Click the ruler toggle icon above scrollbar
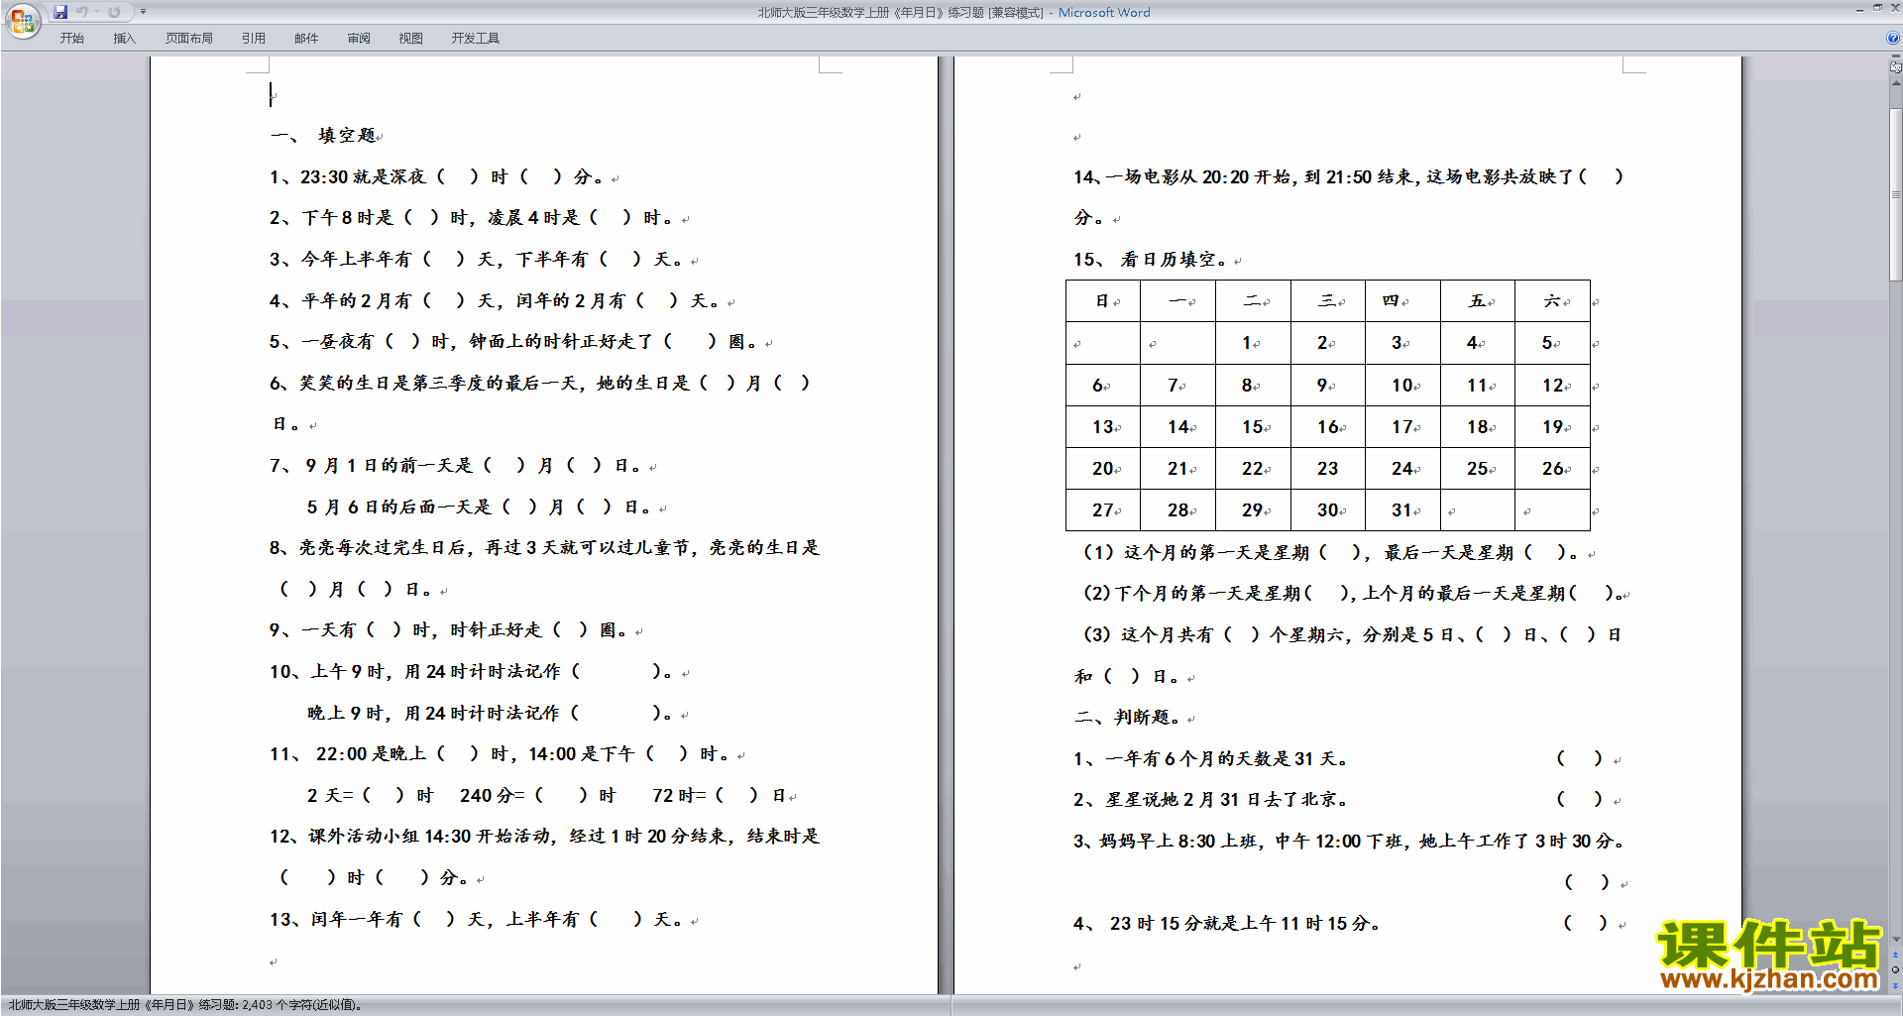 pos(1896,68)
